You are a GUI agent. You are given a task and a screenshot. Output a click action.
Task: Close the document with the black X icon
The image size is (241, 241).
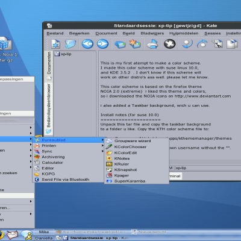tap(170, 44)
